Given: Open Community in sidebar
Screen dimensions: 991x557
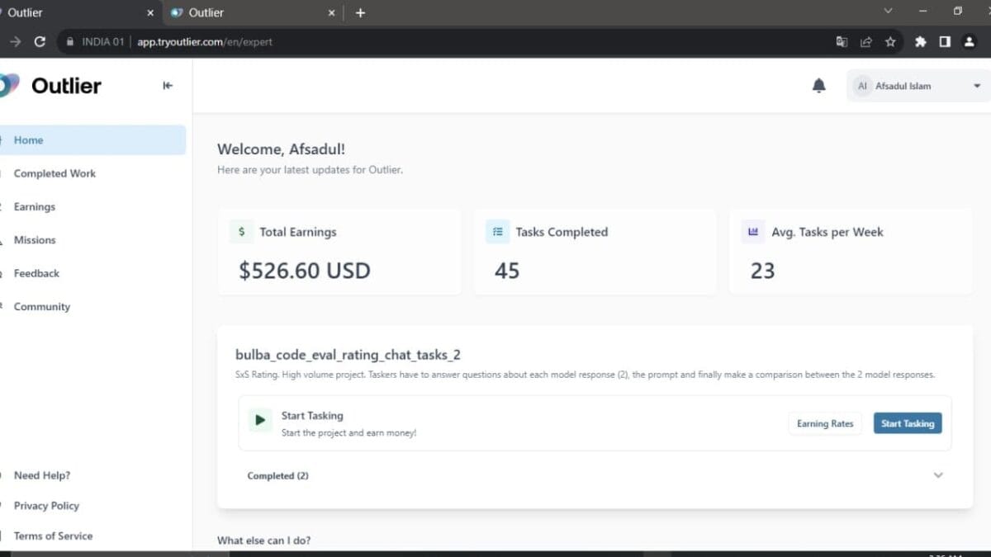Looking at the screenshot, I should click(42, 306).
